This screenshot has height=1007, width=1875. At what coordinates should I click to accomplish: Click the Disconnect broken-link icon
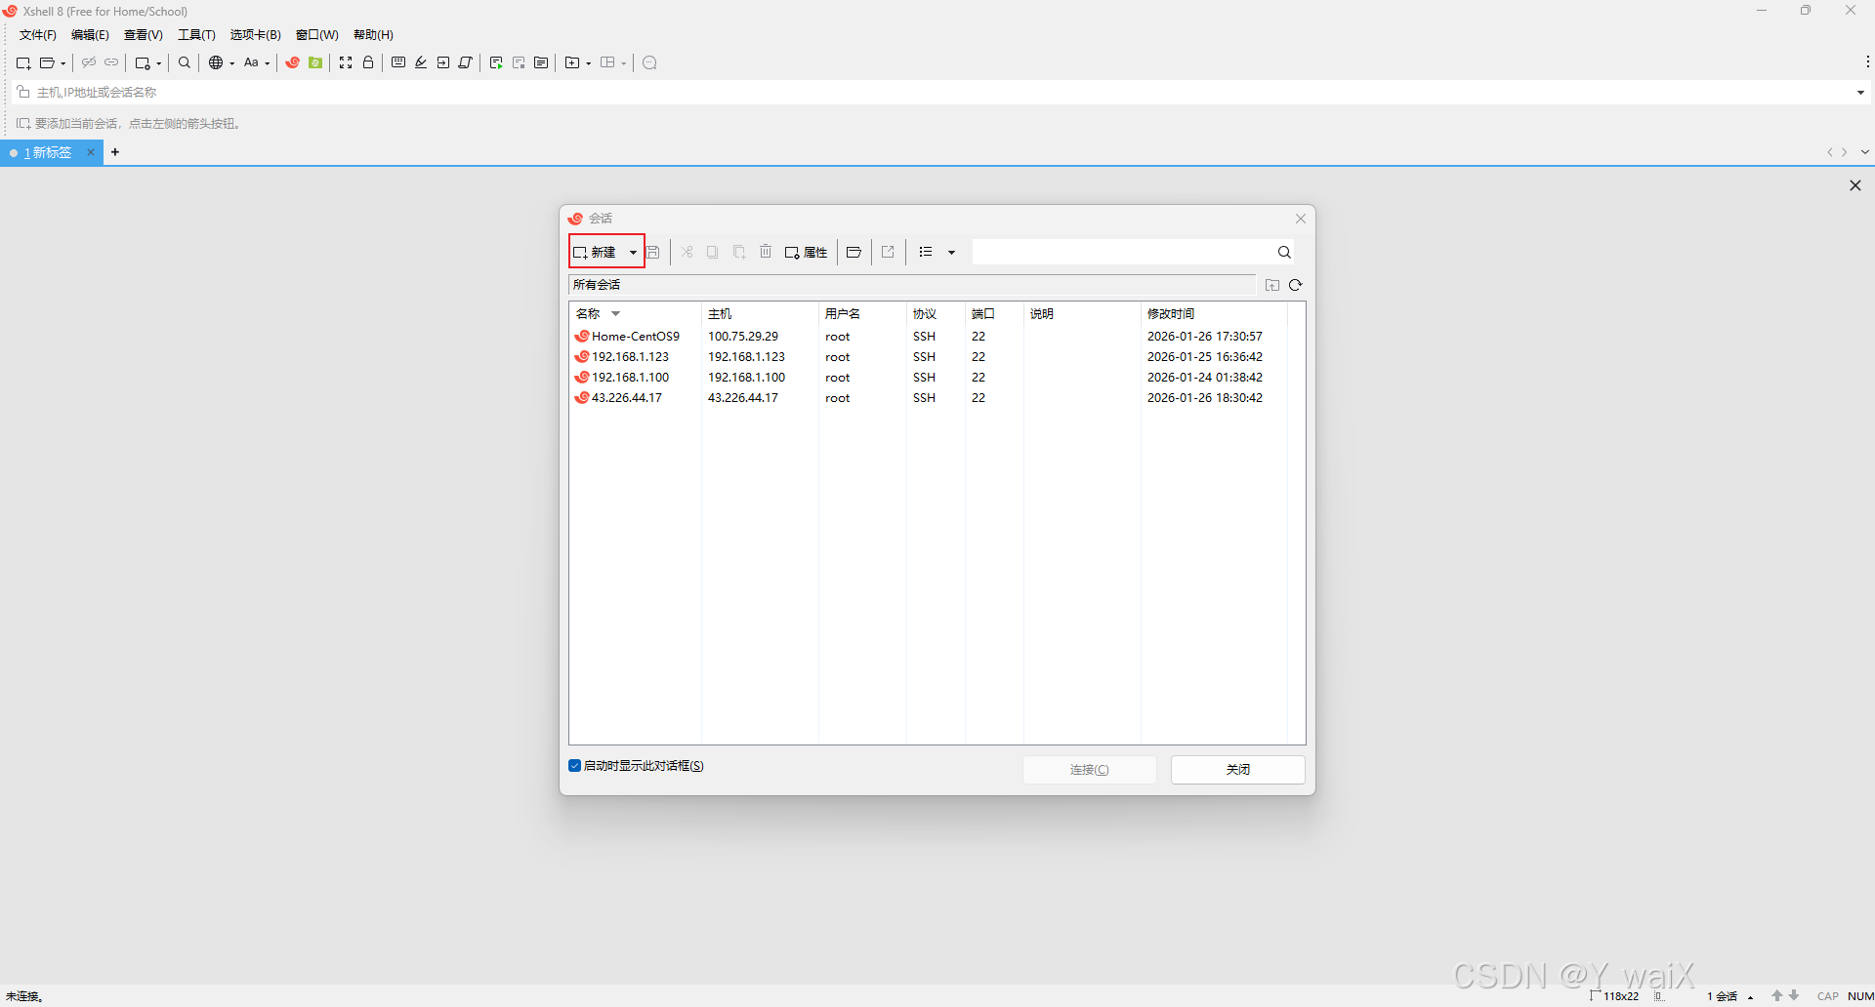coord(89,62)
